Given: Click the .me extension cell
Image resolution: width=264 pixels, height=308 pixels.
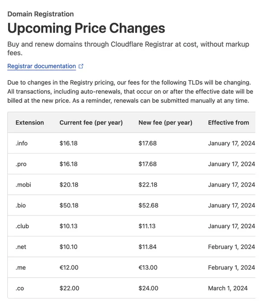Looking at the screenshot, I should [21, 268].
